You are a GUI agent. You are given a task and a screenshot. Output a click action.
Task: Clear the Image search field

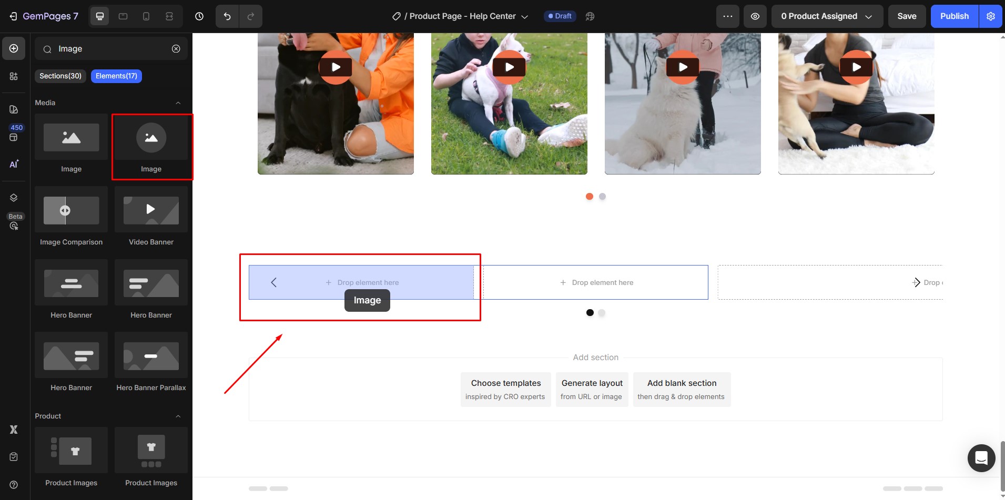176,49
